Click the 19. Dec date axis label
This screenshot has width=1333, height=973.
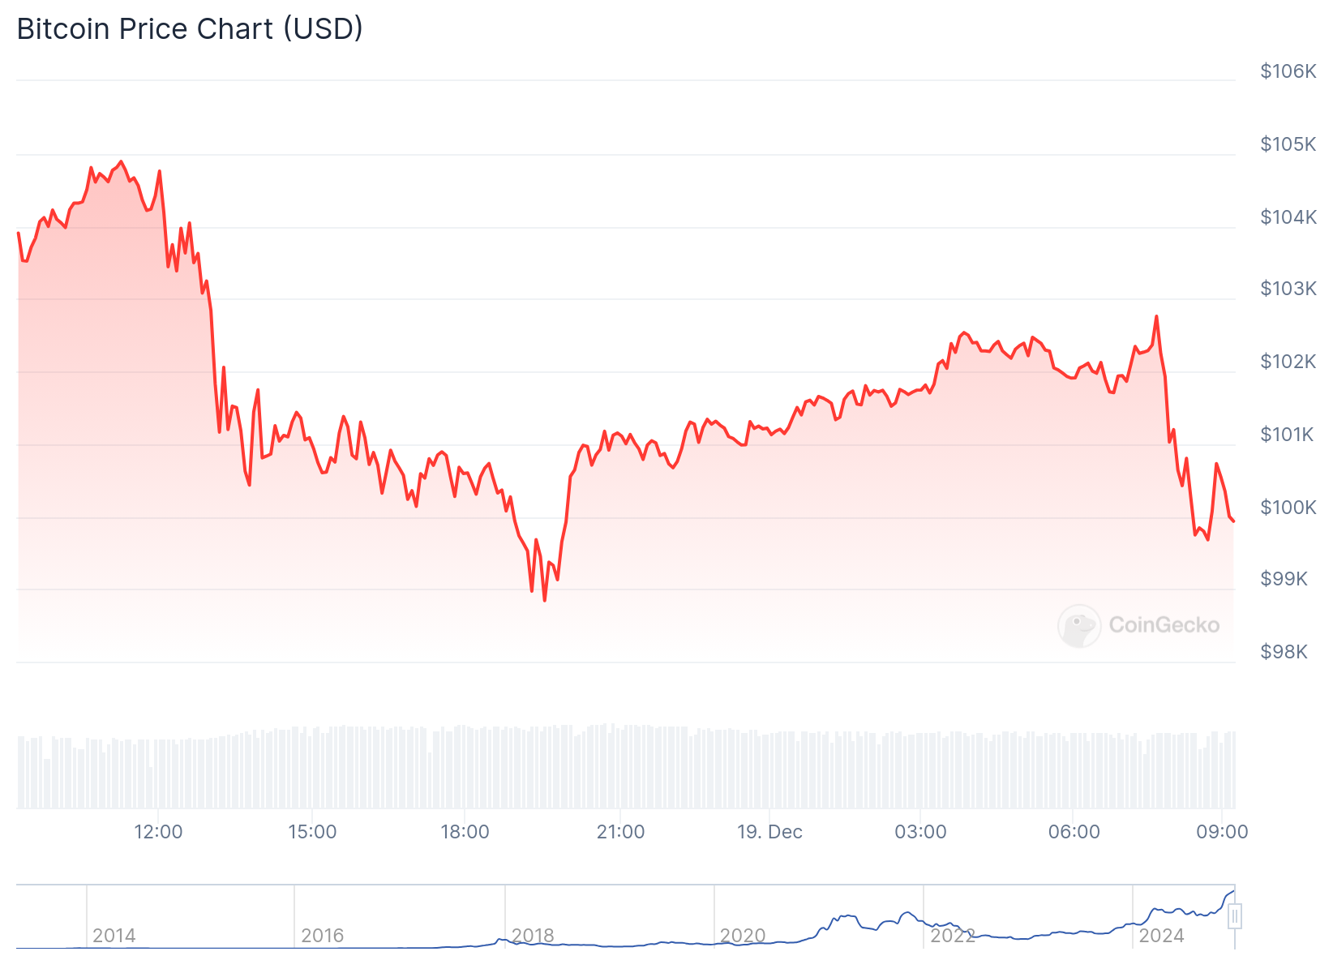coord(769,832)
